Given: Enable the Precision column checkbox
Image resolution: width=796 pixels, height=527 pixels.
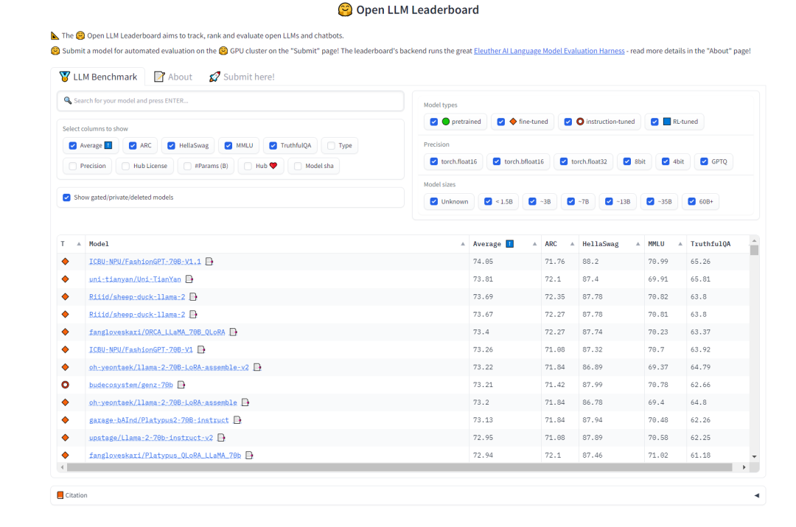Looking at the screenshot, I should coord(72,166).
